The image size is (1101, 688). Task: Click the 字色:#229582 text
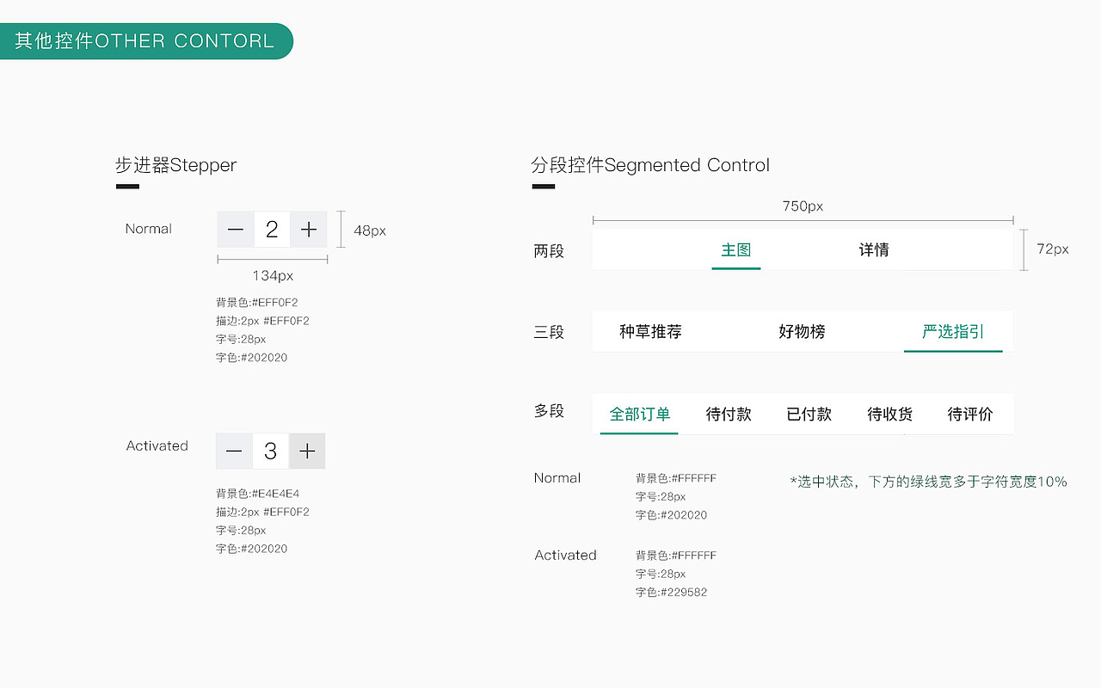(x=671, y=593)
